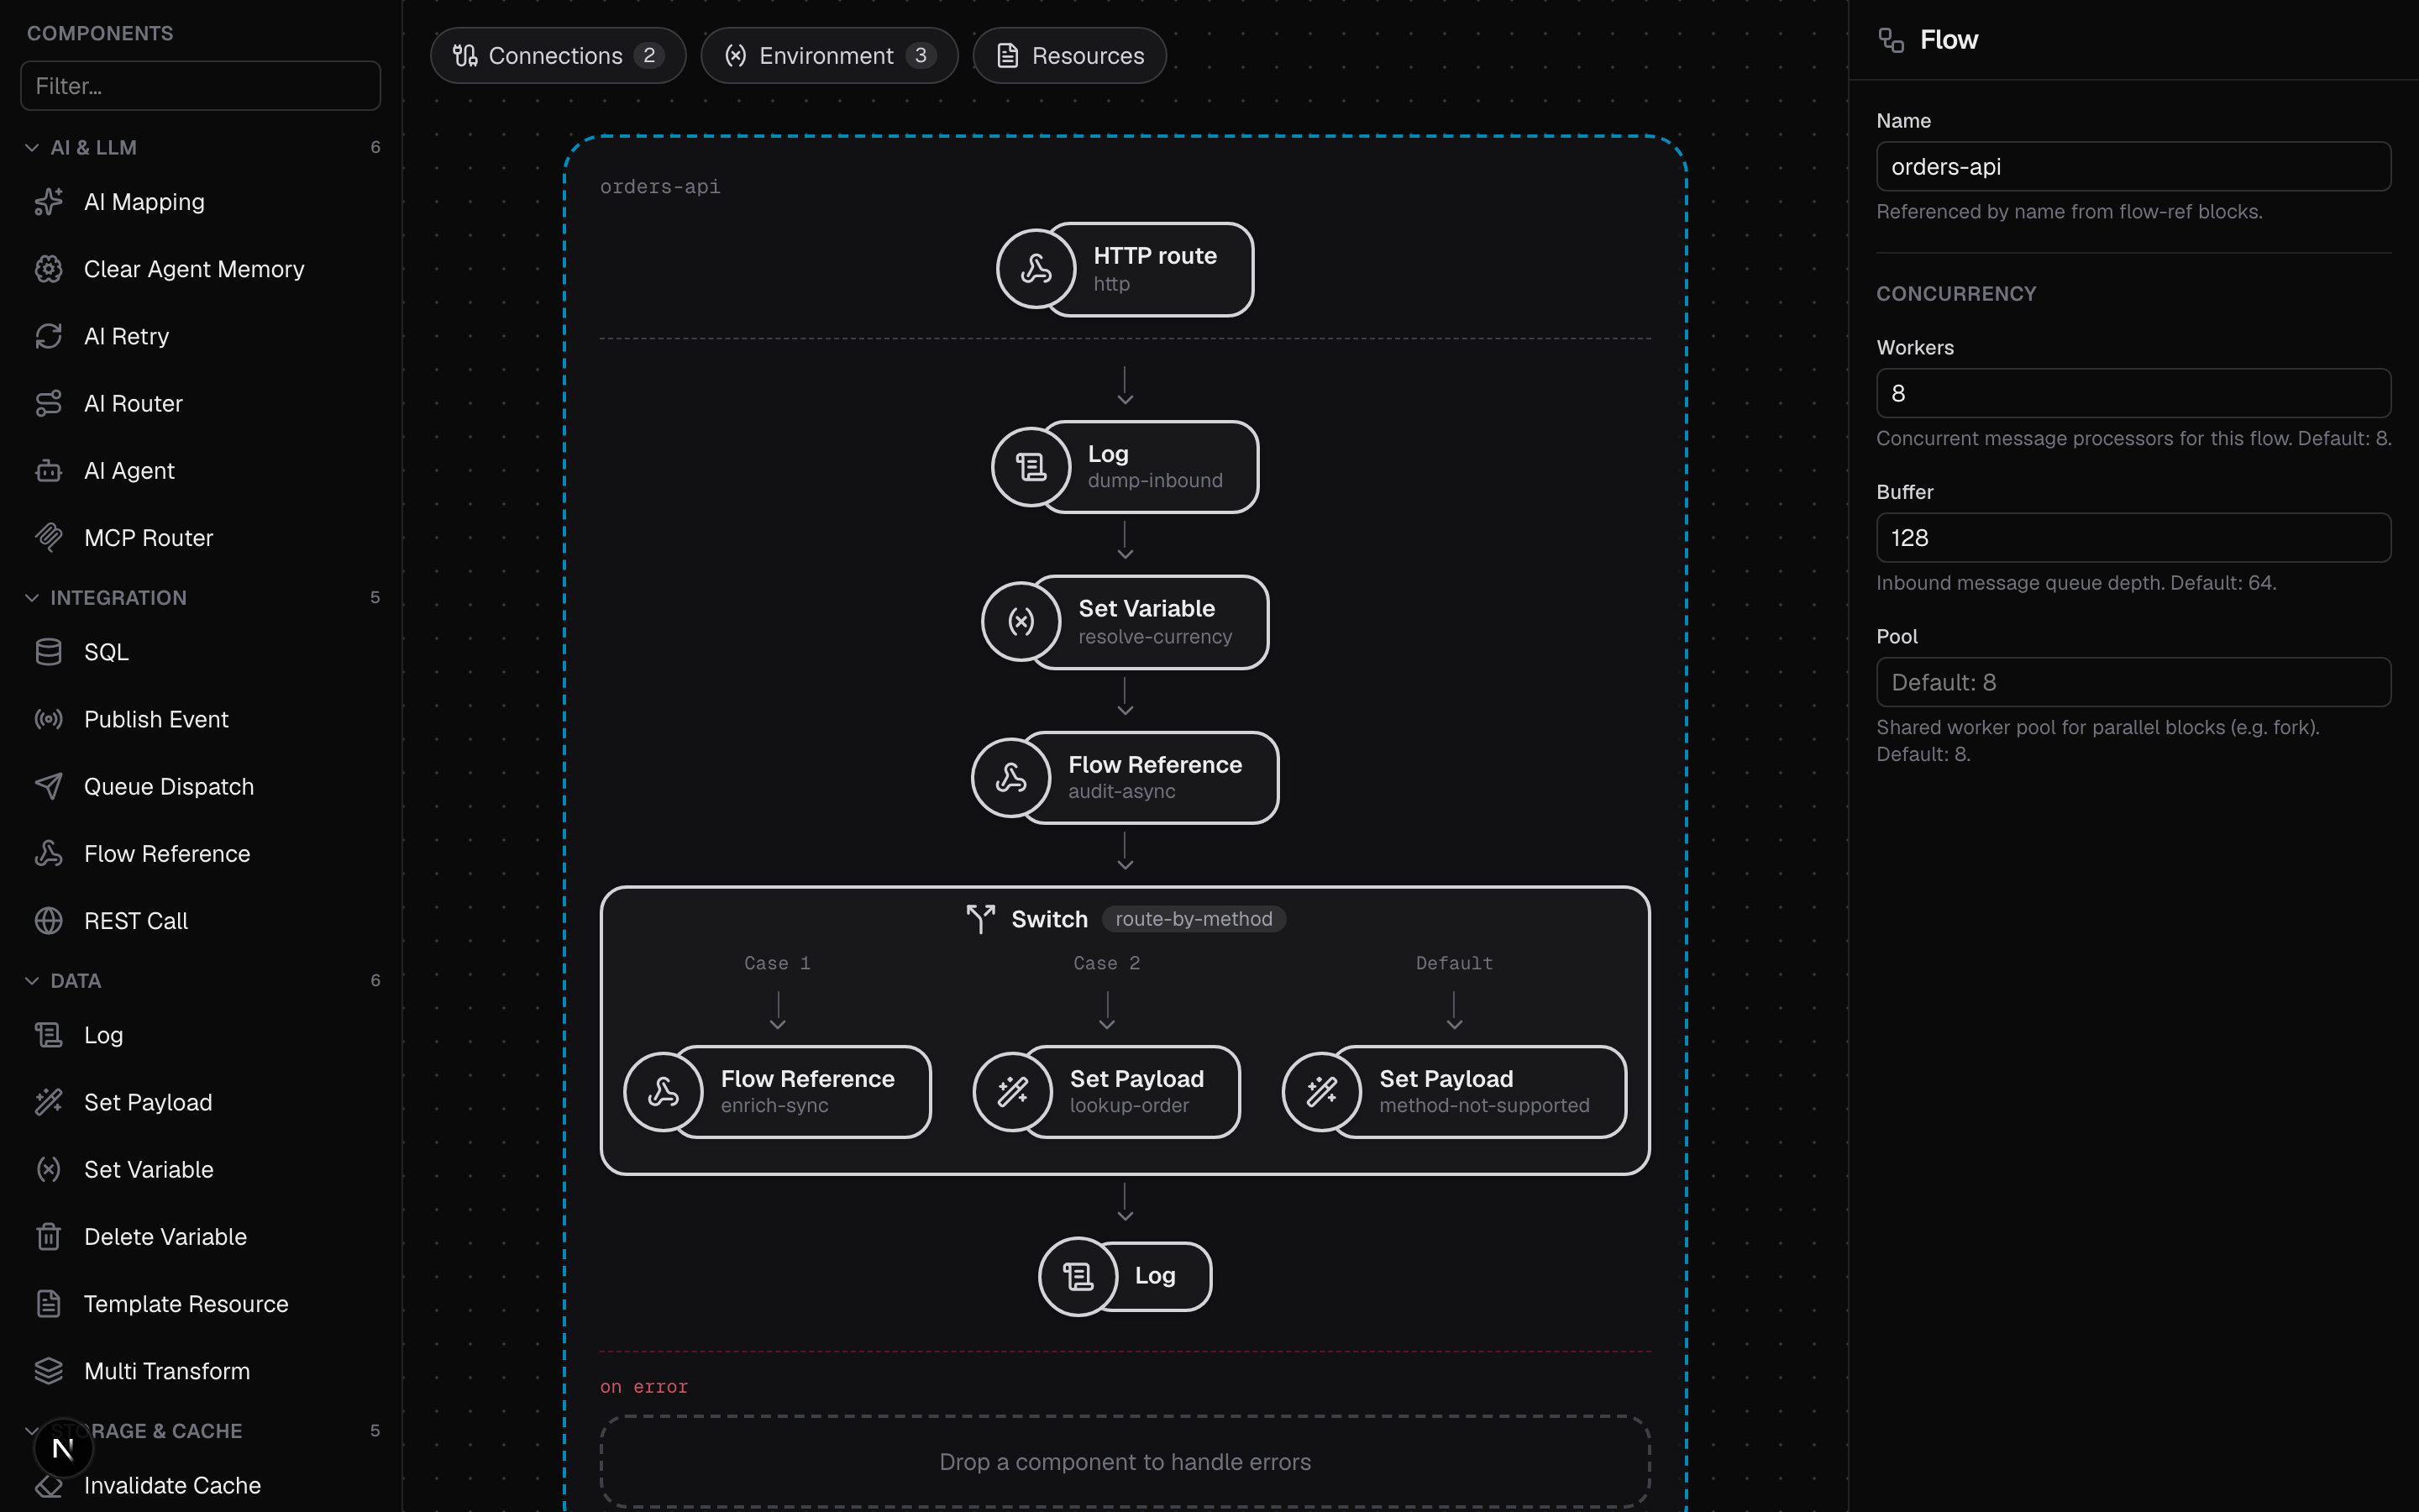Select the Switch route-by-method header
2419x1512 pixels.
click(x=1126, y=918)
